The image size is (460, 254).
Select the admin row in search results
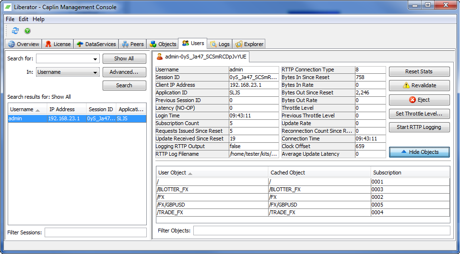pos(77,119)
